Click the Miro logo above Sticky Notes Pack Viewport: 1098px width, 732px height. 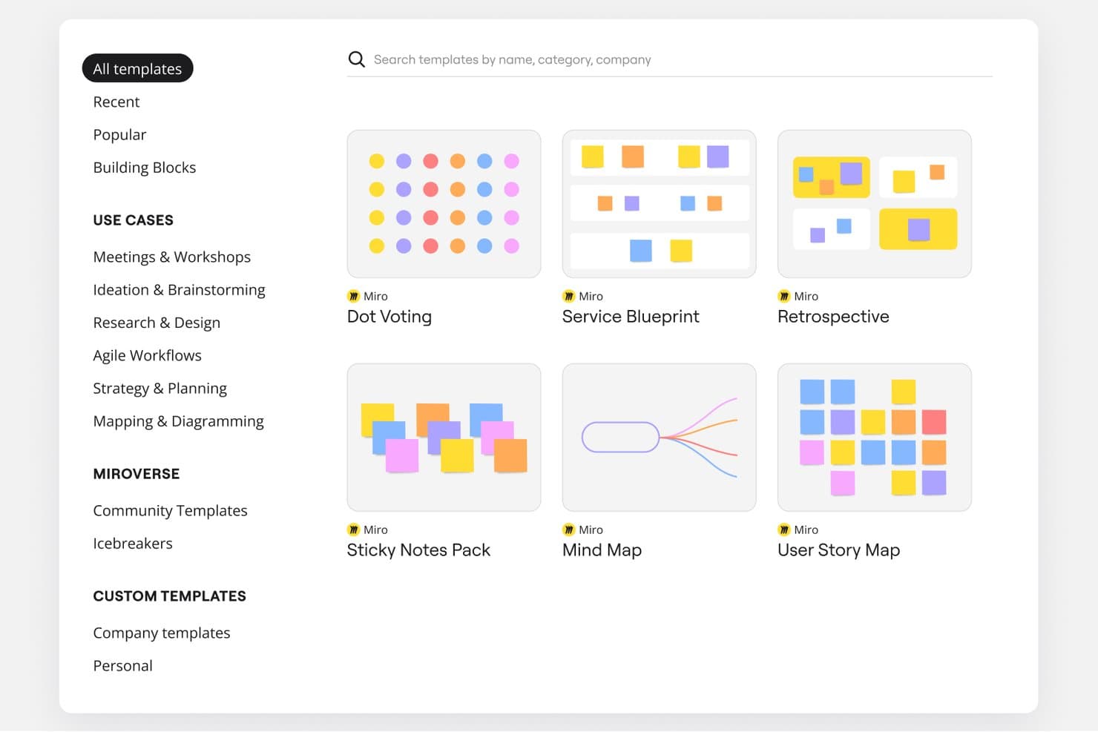coord(354,530)
